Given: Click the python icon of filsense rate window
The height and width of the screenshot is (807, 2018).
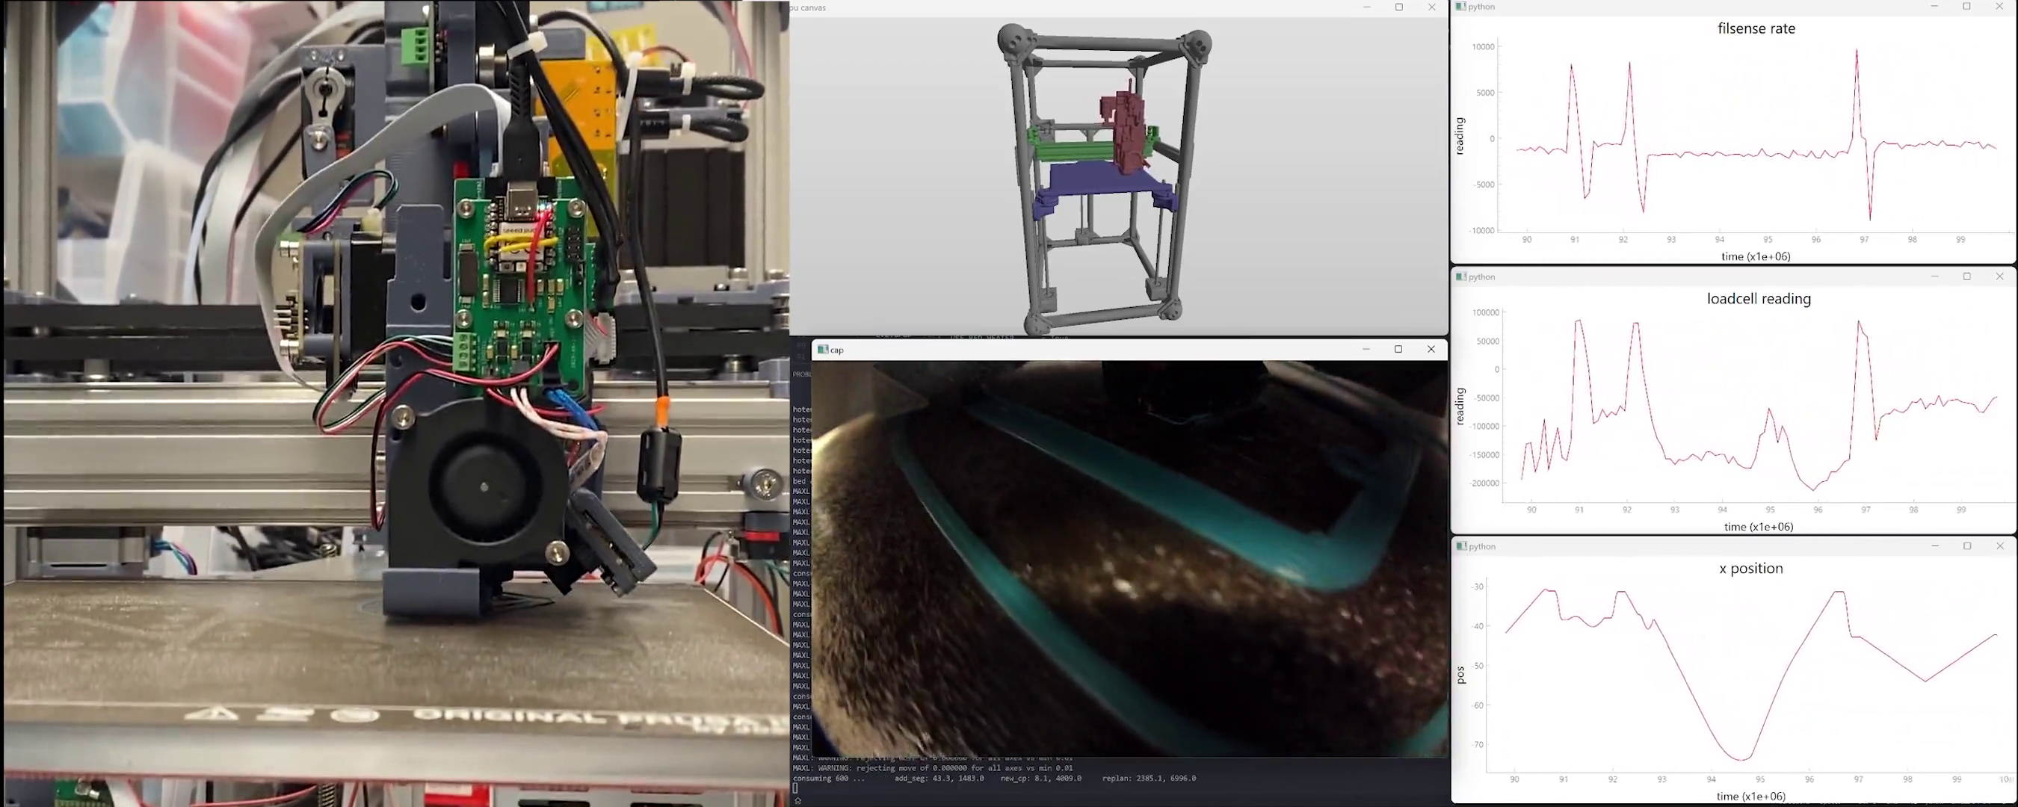Looking at the screenshot, I should click(1461, 6).
